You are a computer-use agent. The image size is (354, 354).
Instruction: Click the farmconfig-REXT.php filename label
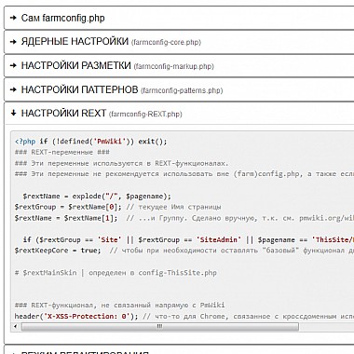[145, 115]
